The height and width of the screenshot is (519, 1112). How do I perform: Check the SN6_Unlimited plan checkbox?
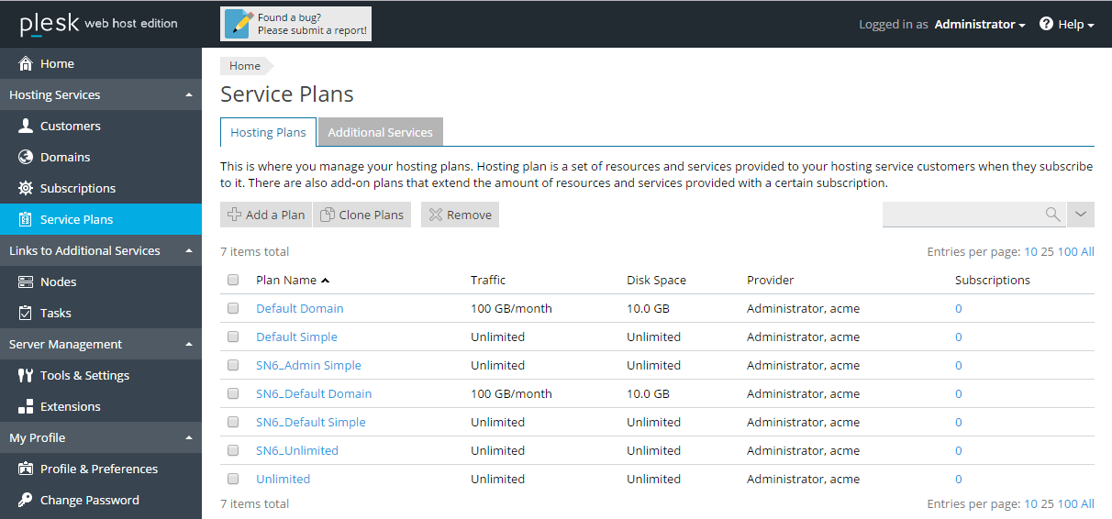233,450
